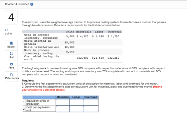Screen dimensions: 187x130
Task: Click the Materials equivalent units input cell
Action: [x=63, y=102]
